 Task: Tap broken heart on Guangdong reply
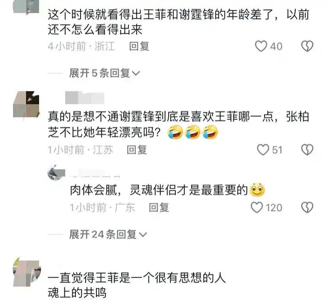(x=307, y=208)
